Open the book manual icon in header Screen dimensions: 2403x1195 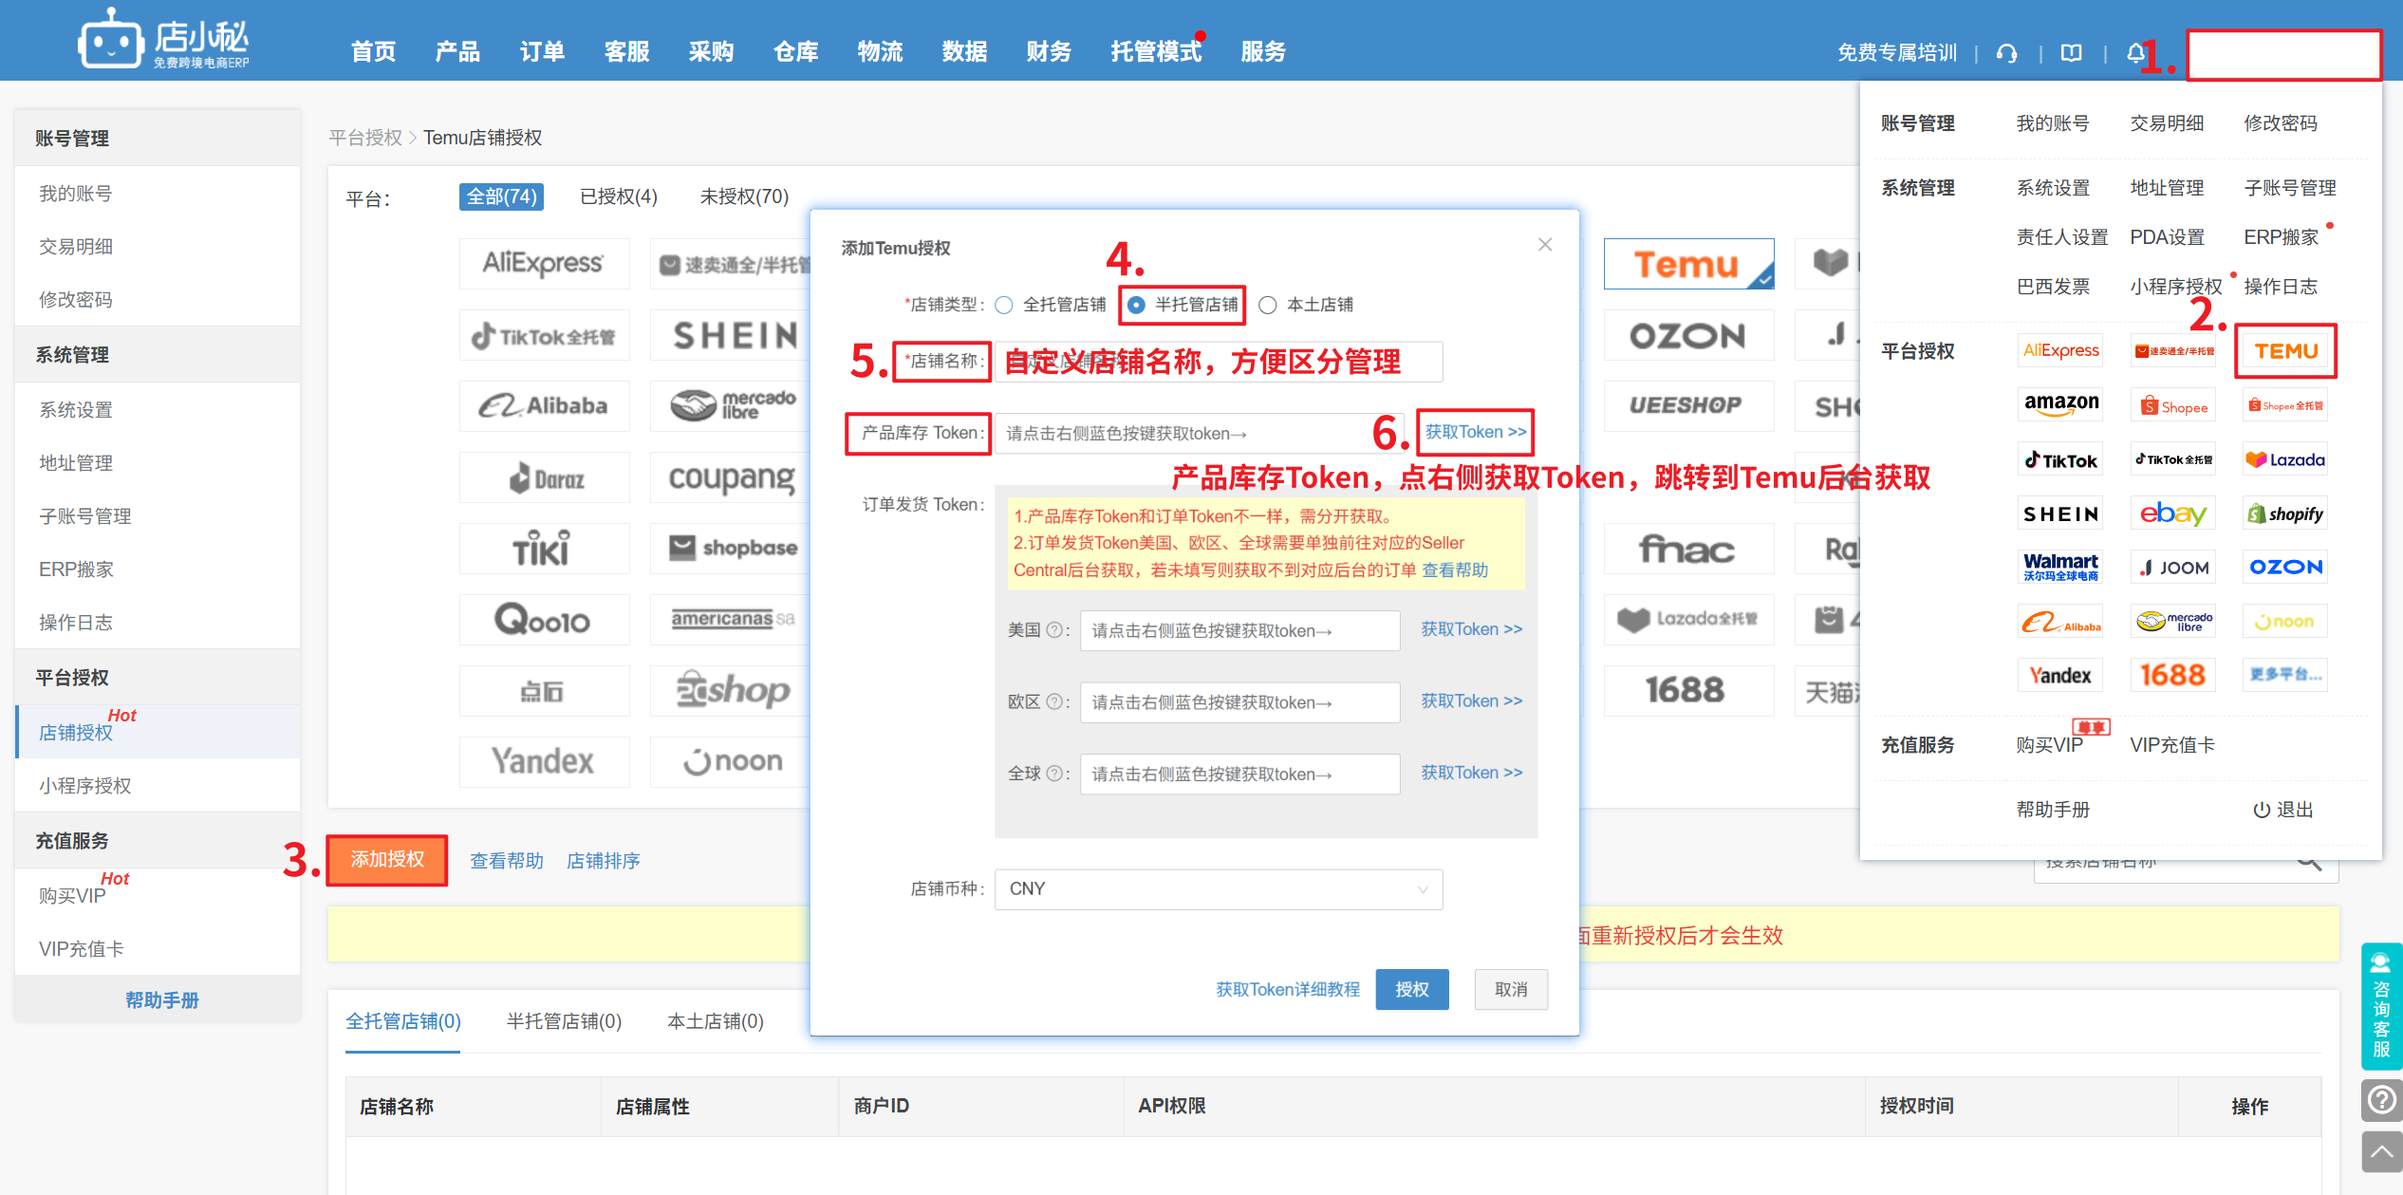pos(2072,53)
